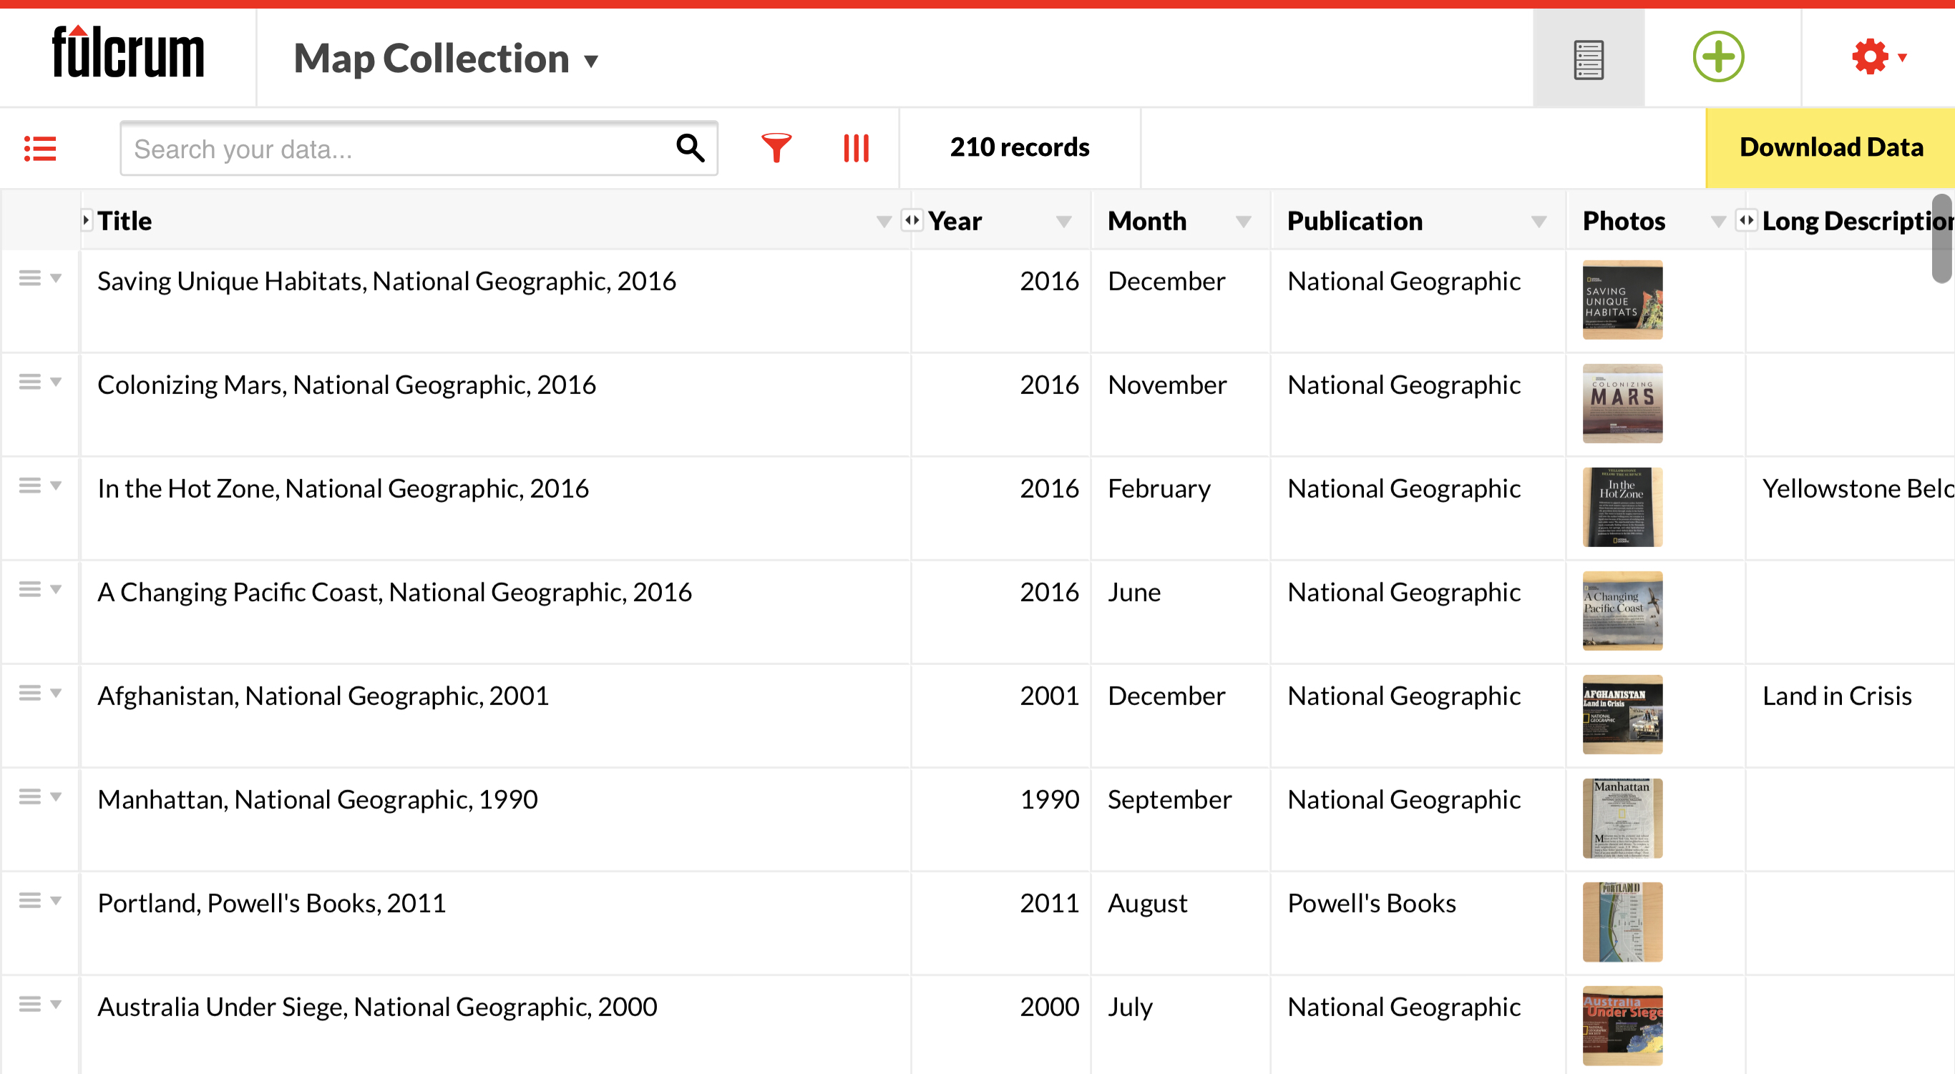Switch to the table records view icon
This screenshot has height=1074, width=1955.
[1588, 59]
